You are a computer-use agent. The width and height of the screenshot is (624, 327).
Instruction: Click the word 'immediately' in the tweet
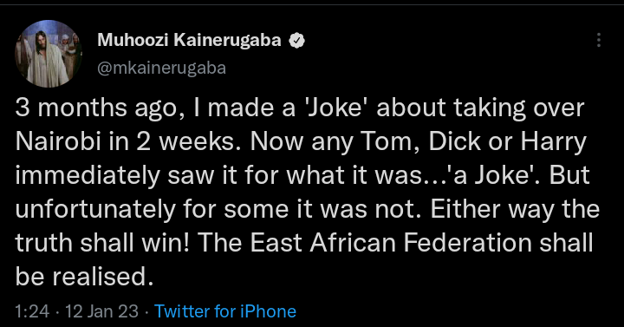pyautogui.click(x=88, y=176)
